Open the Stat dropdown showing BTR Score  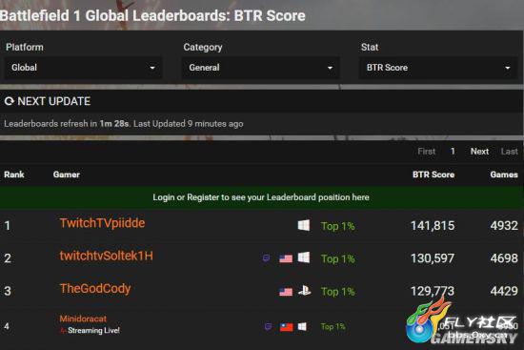438,68
